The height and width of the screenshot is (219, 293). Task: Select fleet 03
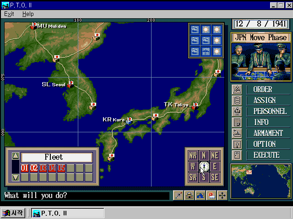pos(43,168)
